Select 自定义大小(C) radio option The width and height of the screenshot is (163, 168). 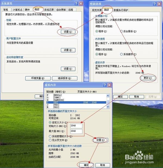tap(58, 122)
